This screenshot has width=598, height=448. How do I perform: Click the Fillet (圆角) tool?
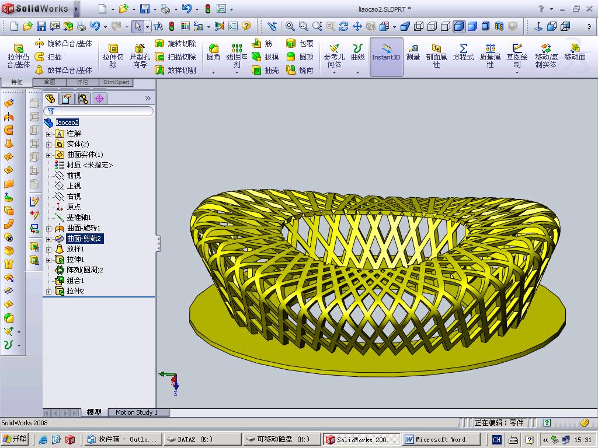coord(214,52)
